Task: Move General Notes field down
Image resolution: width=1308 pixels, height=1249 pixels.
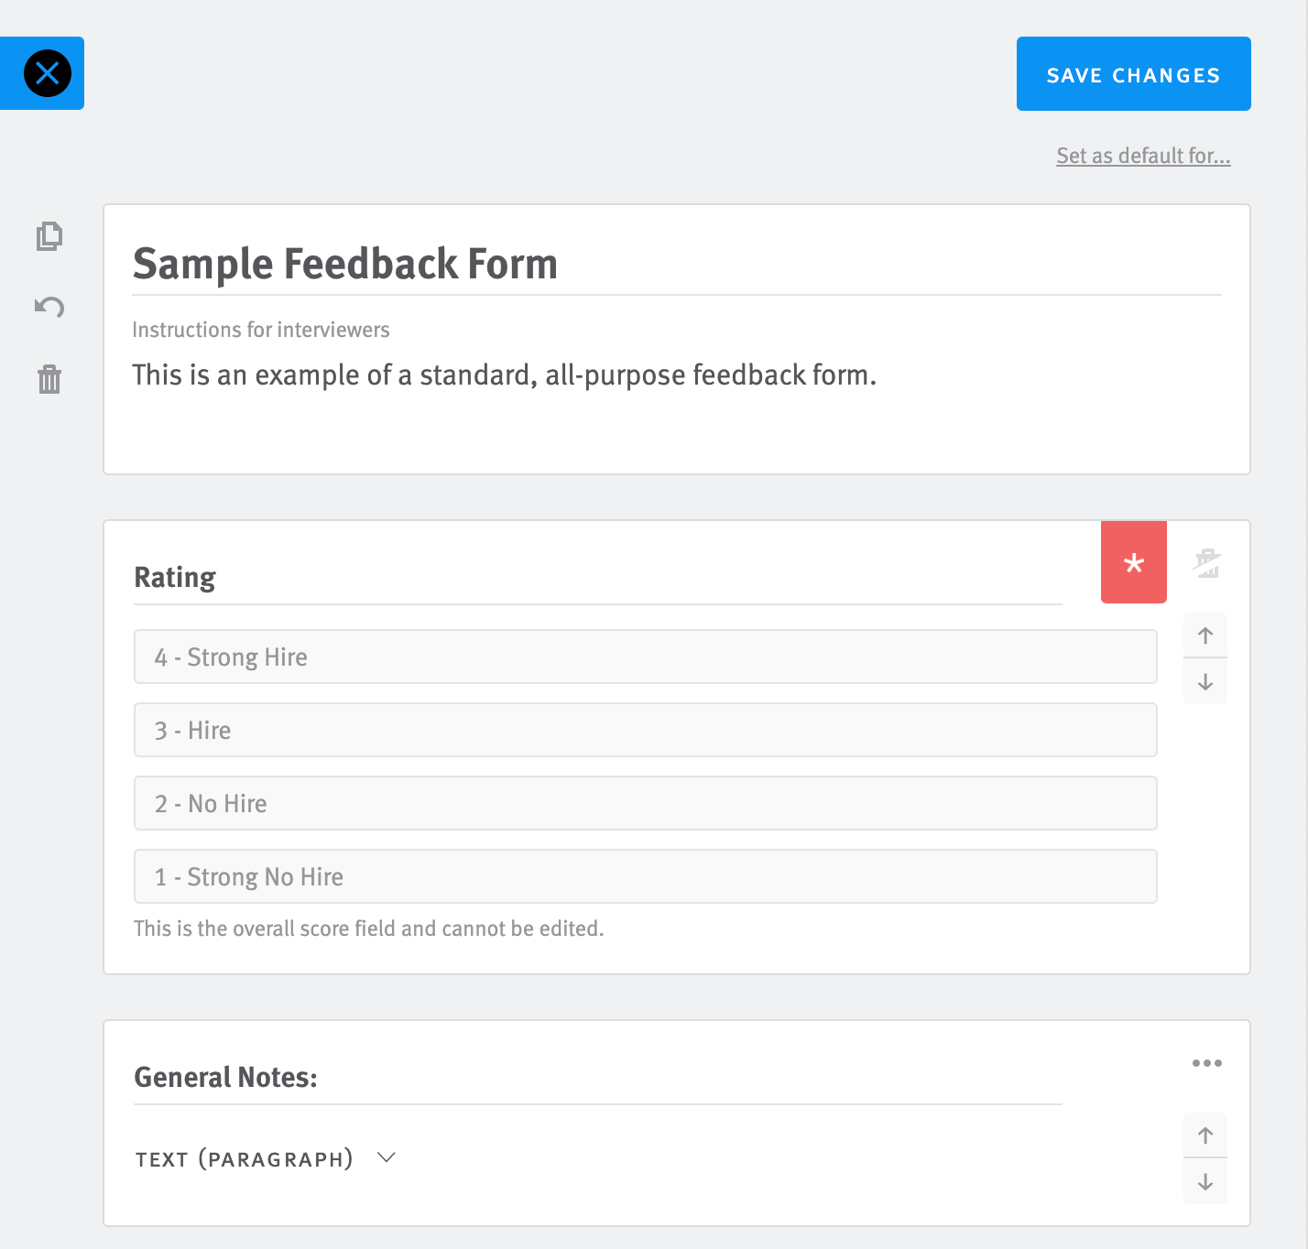Action: click(x=1204, y=1182)
